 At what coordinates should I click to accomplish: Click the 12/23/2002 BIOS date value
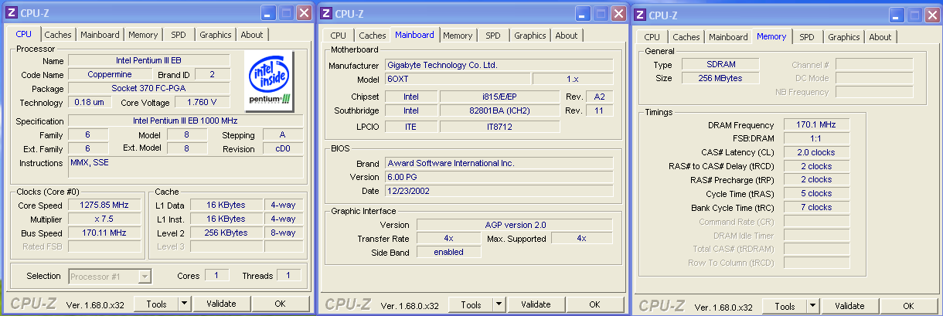coord(499,191)
